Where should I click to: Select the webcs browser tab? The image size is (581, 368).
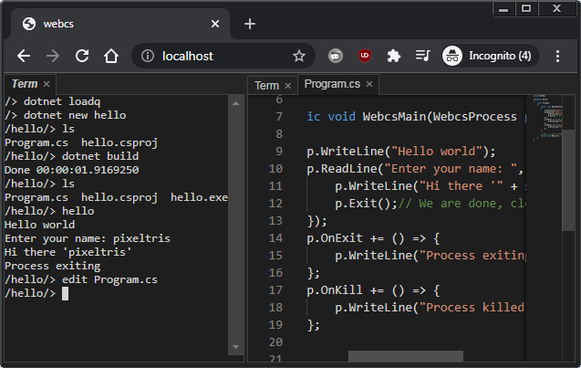pyautogui.click(x=119, y=24)
